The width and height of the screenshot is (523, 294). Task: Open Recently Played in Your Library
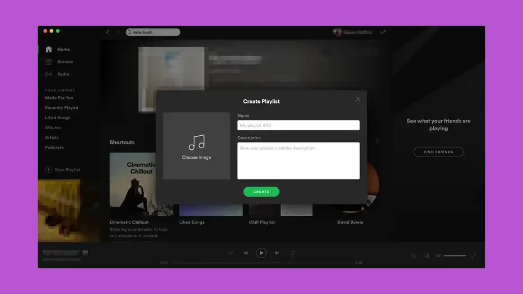[x=61, y=108]
